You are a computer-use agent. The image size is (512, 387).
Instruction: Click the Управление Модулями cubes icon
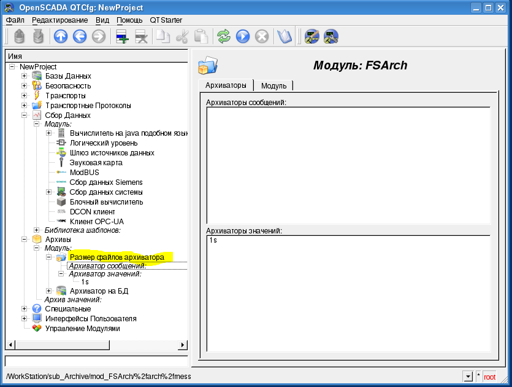(37, 329)
